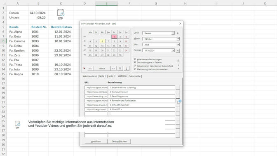Click the URL field containing chatgpt.com
The height and width of the screenshot is (156, 277).
pyautogui.click(x=96, y=109)
